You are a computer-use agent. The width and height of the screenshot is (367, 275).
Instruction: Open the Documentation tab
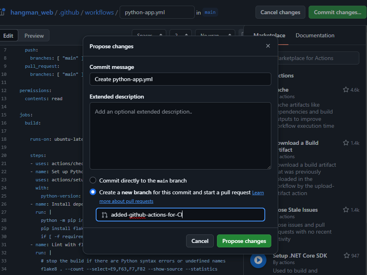(x=315, y=35)
